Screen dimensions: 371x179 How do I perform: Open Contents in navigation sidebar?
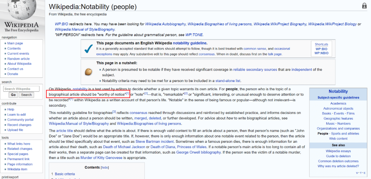[14, 48]
